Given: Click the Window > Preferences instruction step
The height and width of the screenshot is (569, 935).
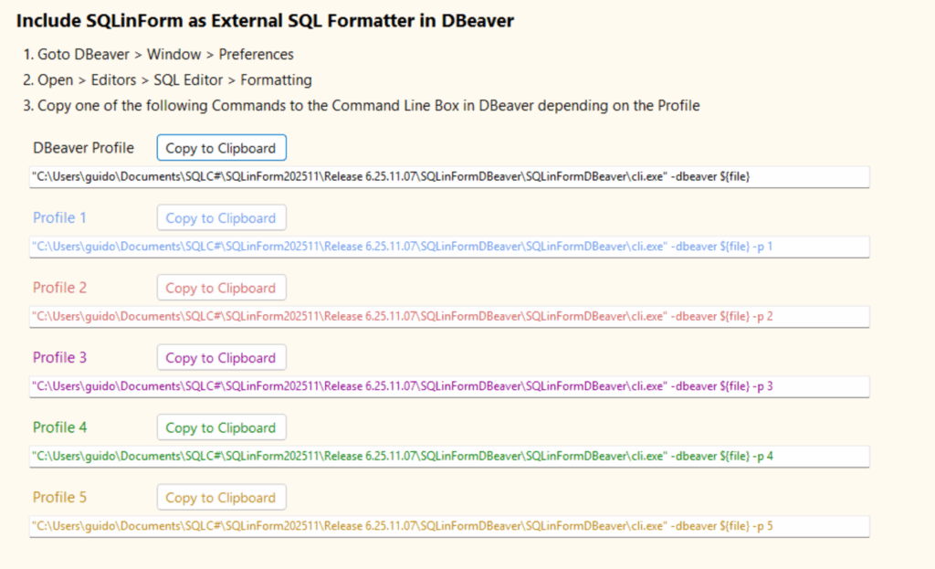Looking at the screenshot, I should 158,55.
